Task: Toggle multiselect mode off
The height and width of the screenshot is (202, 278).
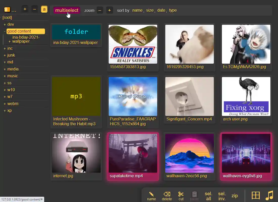Action: pos(66,10)
